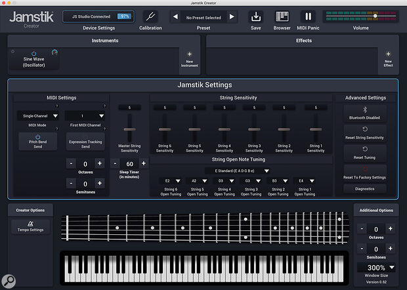The image size is (407, 290).
Task: Select the Effects panel header
Action: coord(303,41)
